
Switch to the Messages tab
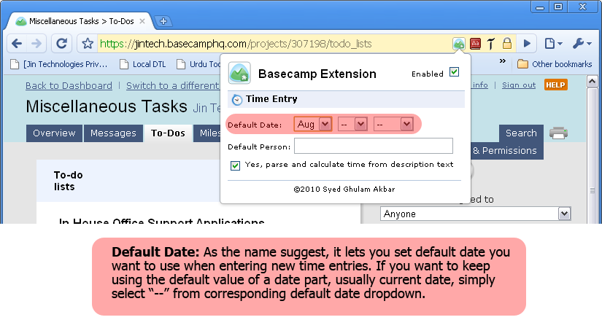click(x=113, y=133)
